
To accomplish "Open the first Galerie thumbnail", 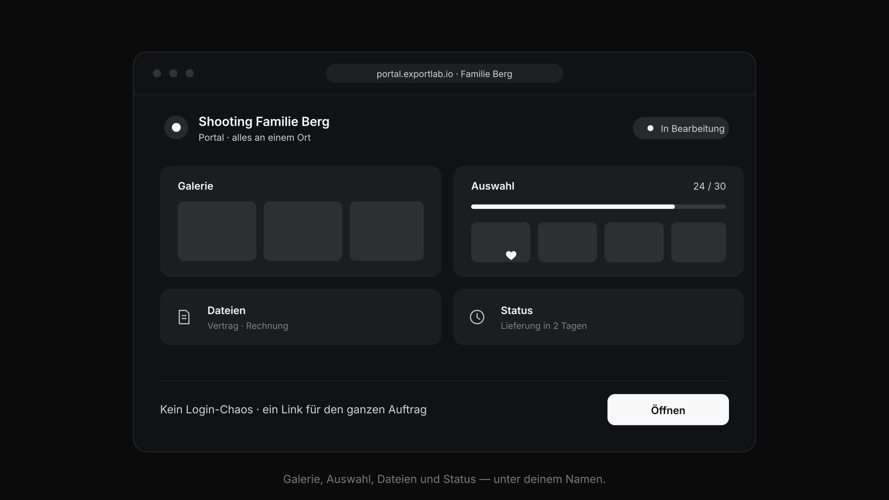I will pos(217,231).
